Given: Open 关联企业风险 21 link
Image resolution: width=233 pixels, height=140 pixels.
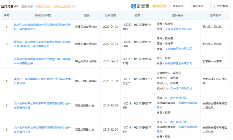Looking at the screenshot, I should (x=64, y=6).
